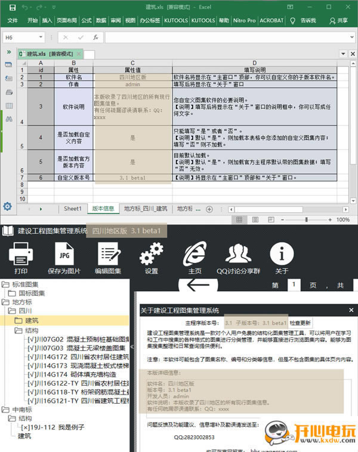Click the ribbon display options icon
The width and height of the screenshot is (358, 452).
(x=290, y=7)
